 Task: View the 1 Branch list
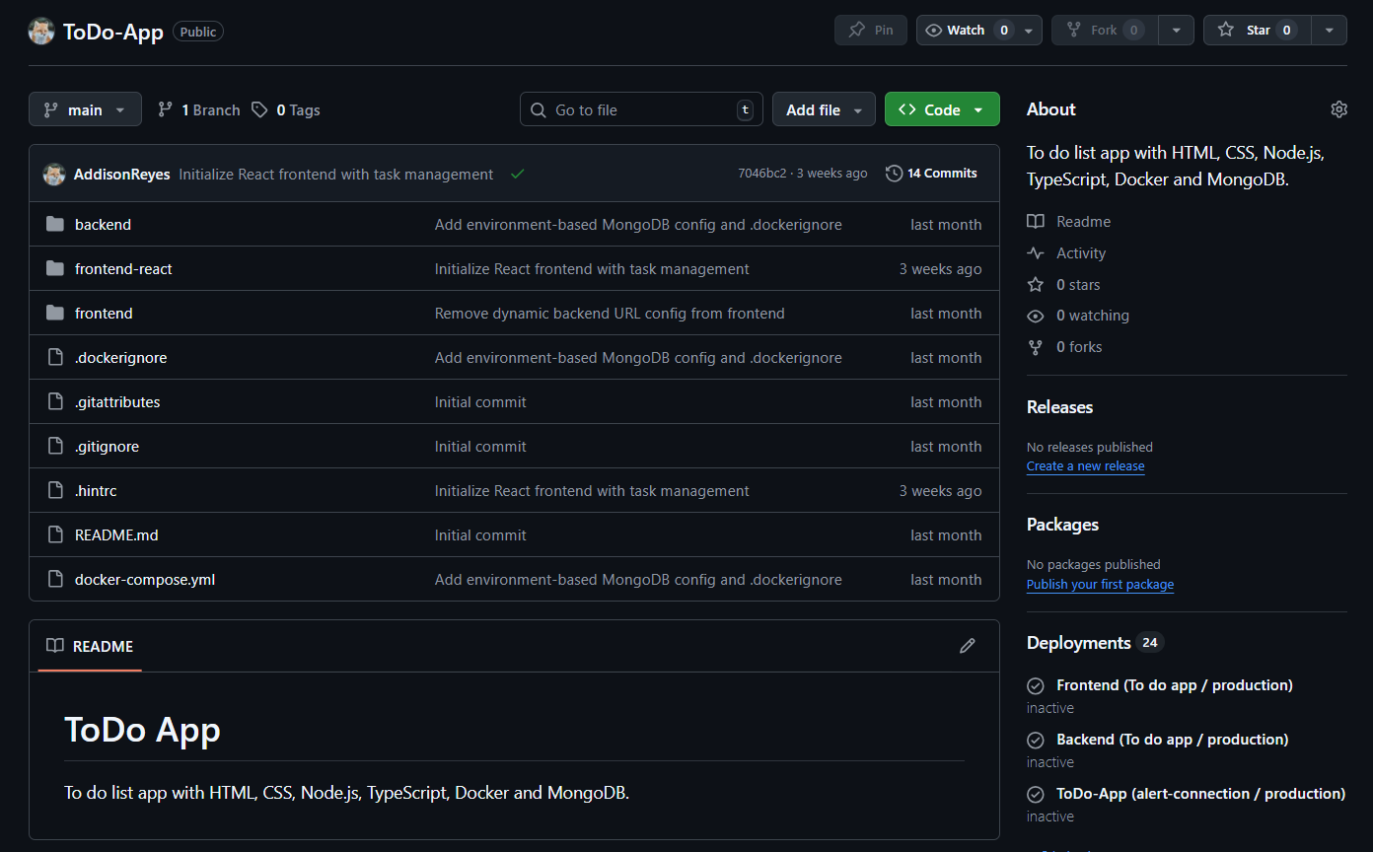(199, 110)
